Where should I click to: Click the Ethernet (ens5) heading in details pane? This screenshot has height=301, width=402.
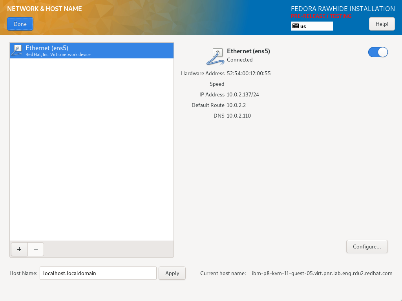point(249,51)
